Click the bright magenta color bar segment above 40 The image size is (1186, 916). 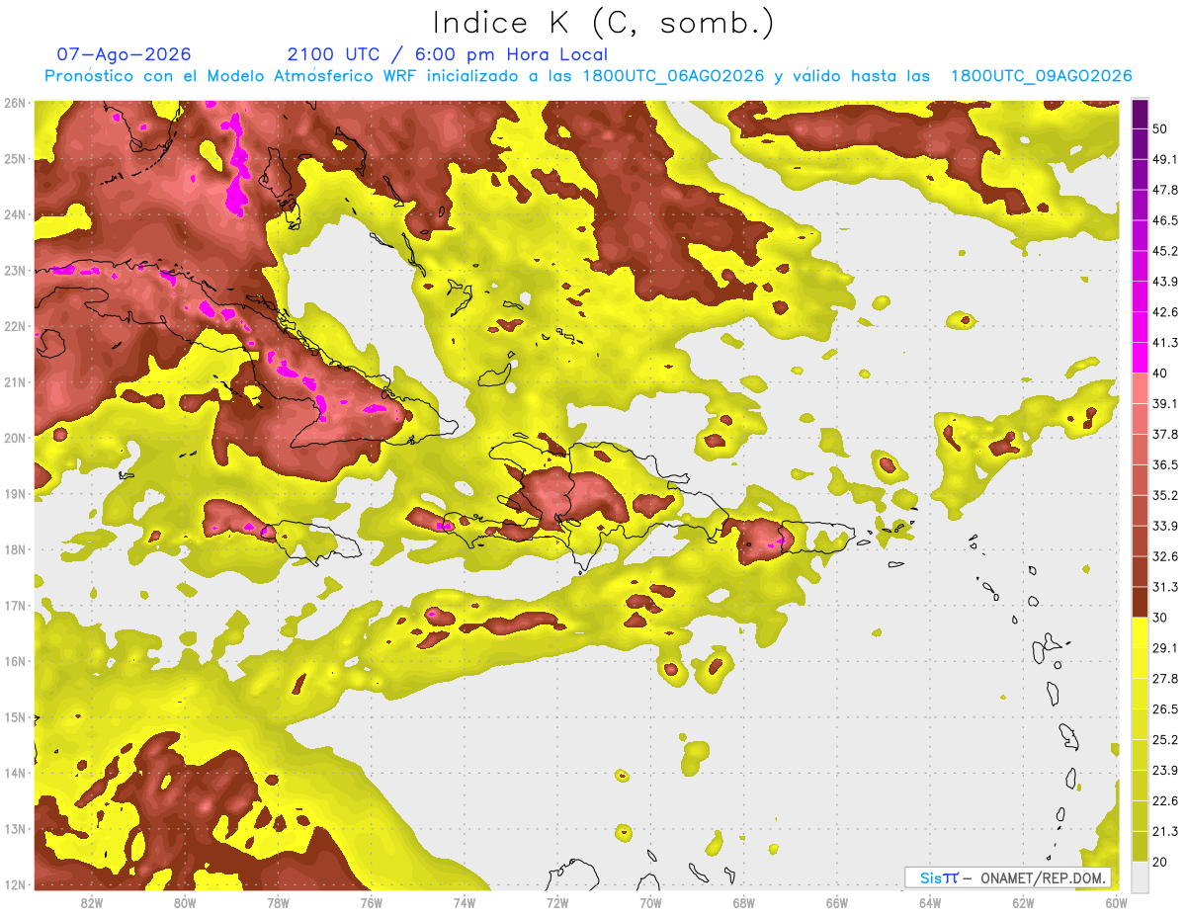click(1140, 357)
